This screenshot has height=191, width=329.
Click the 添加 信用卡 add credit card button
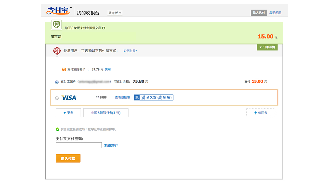[x=260, y=113]
